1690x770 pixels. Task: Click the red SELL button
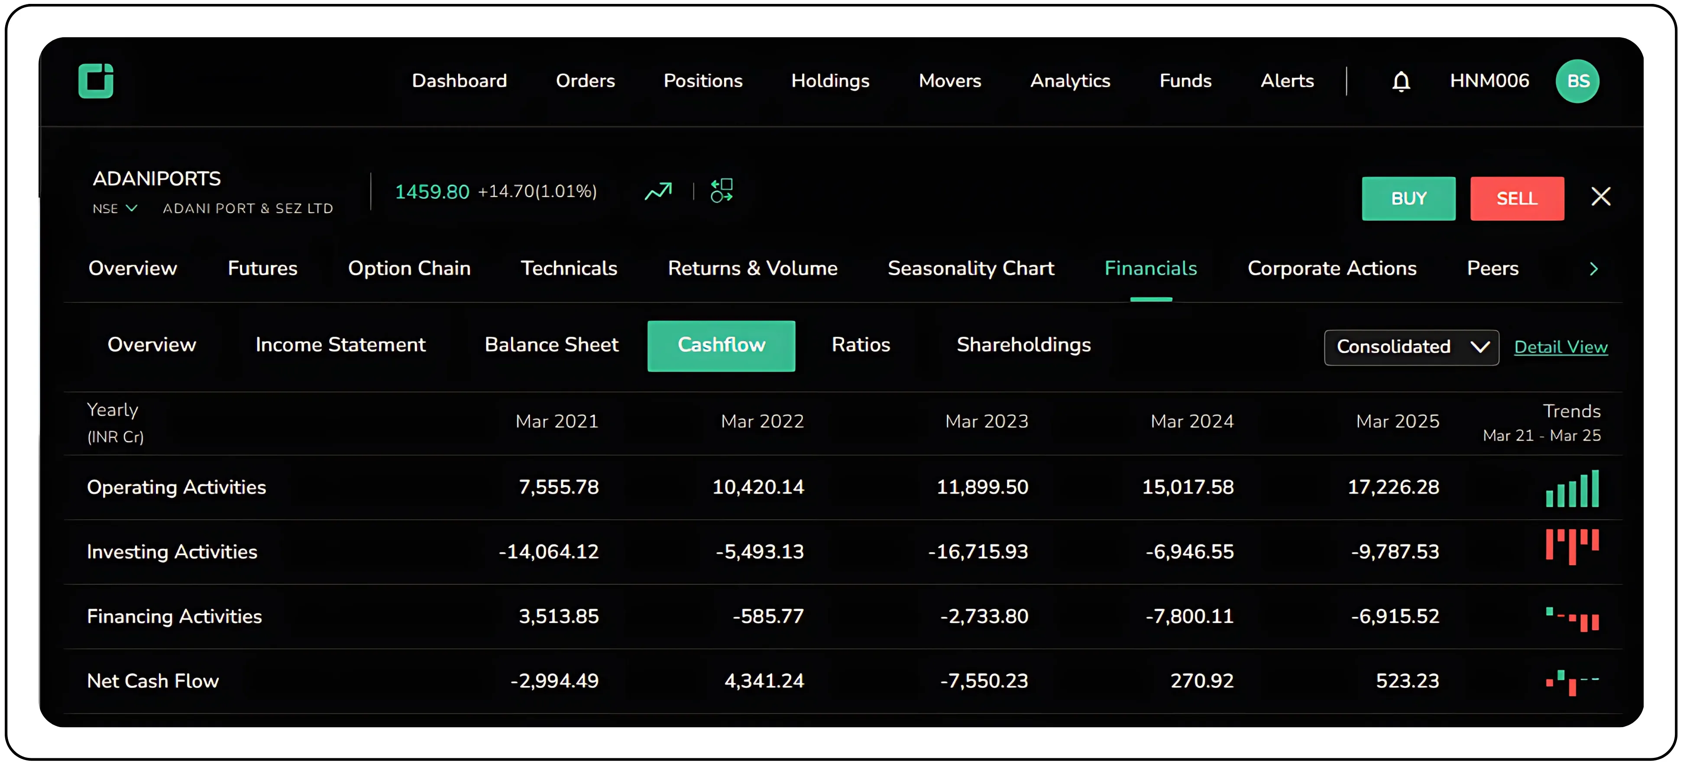[1517, 198]
